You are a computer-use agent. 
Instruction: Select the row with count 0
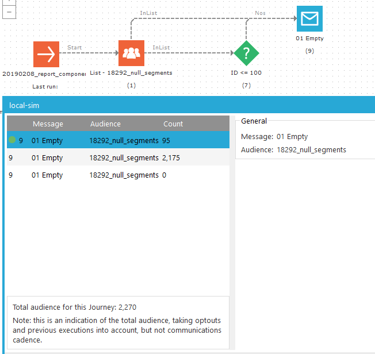coord(118,175)
